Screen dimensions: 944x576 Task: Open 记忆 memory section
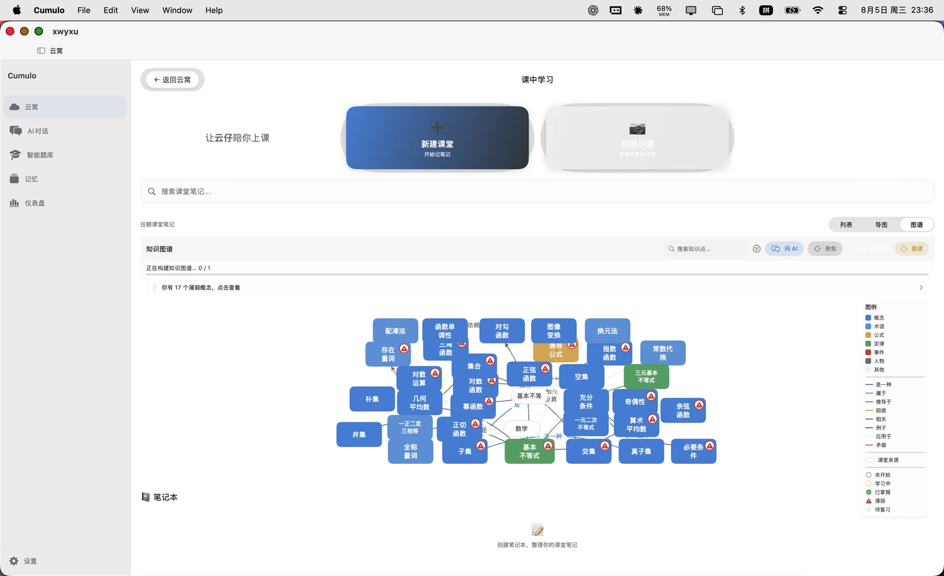[65, 179]
